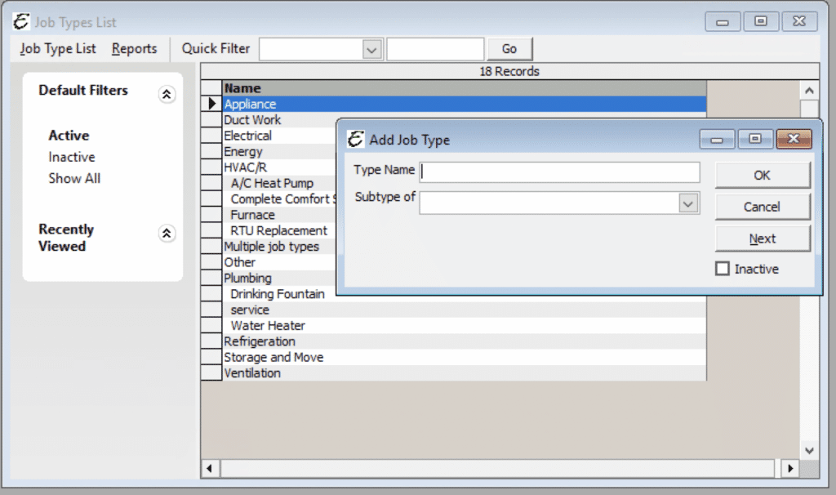Click Next to add another job type
Screen dimensions: 836x495
point(762,238)
